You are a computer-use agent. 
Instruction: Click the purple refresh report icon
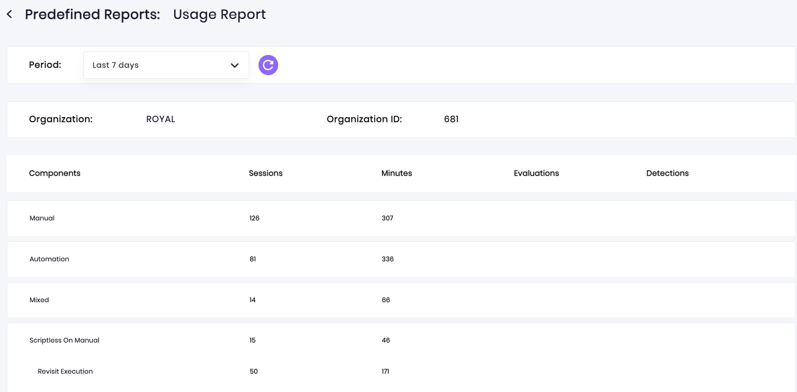coord(268,65)
